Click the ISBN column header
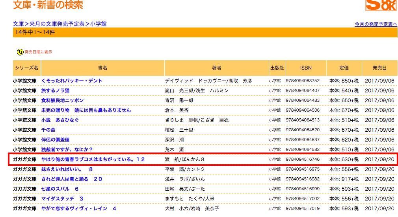Viewport: 398px width, 217px height. pyautogui.click(x=306, y=68)
